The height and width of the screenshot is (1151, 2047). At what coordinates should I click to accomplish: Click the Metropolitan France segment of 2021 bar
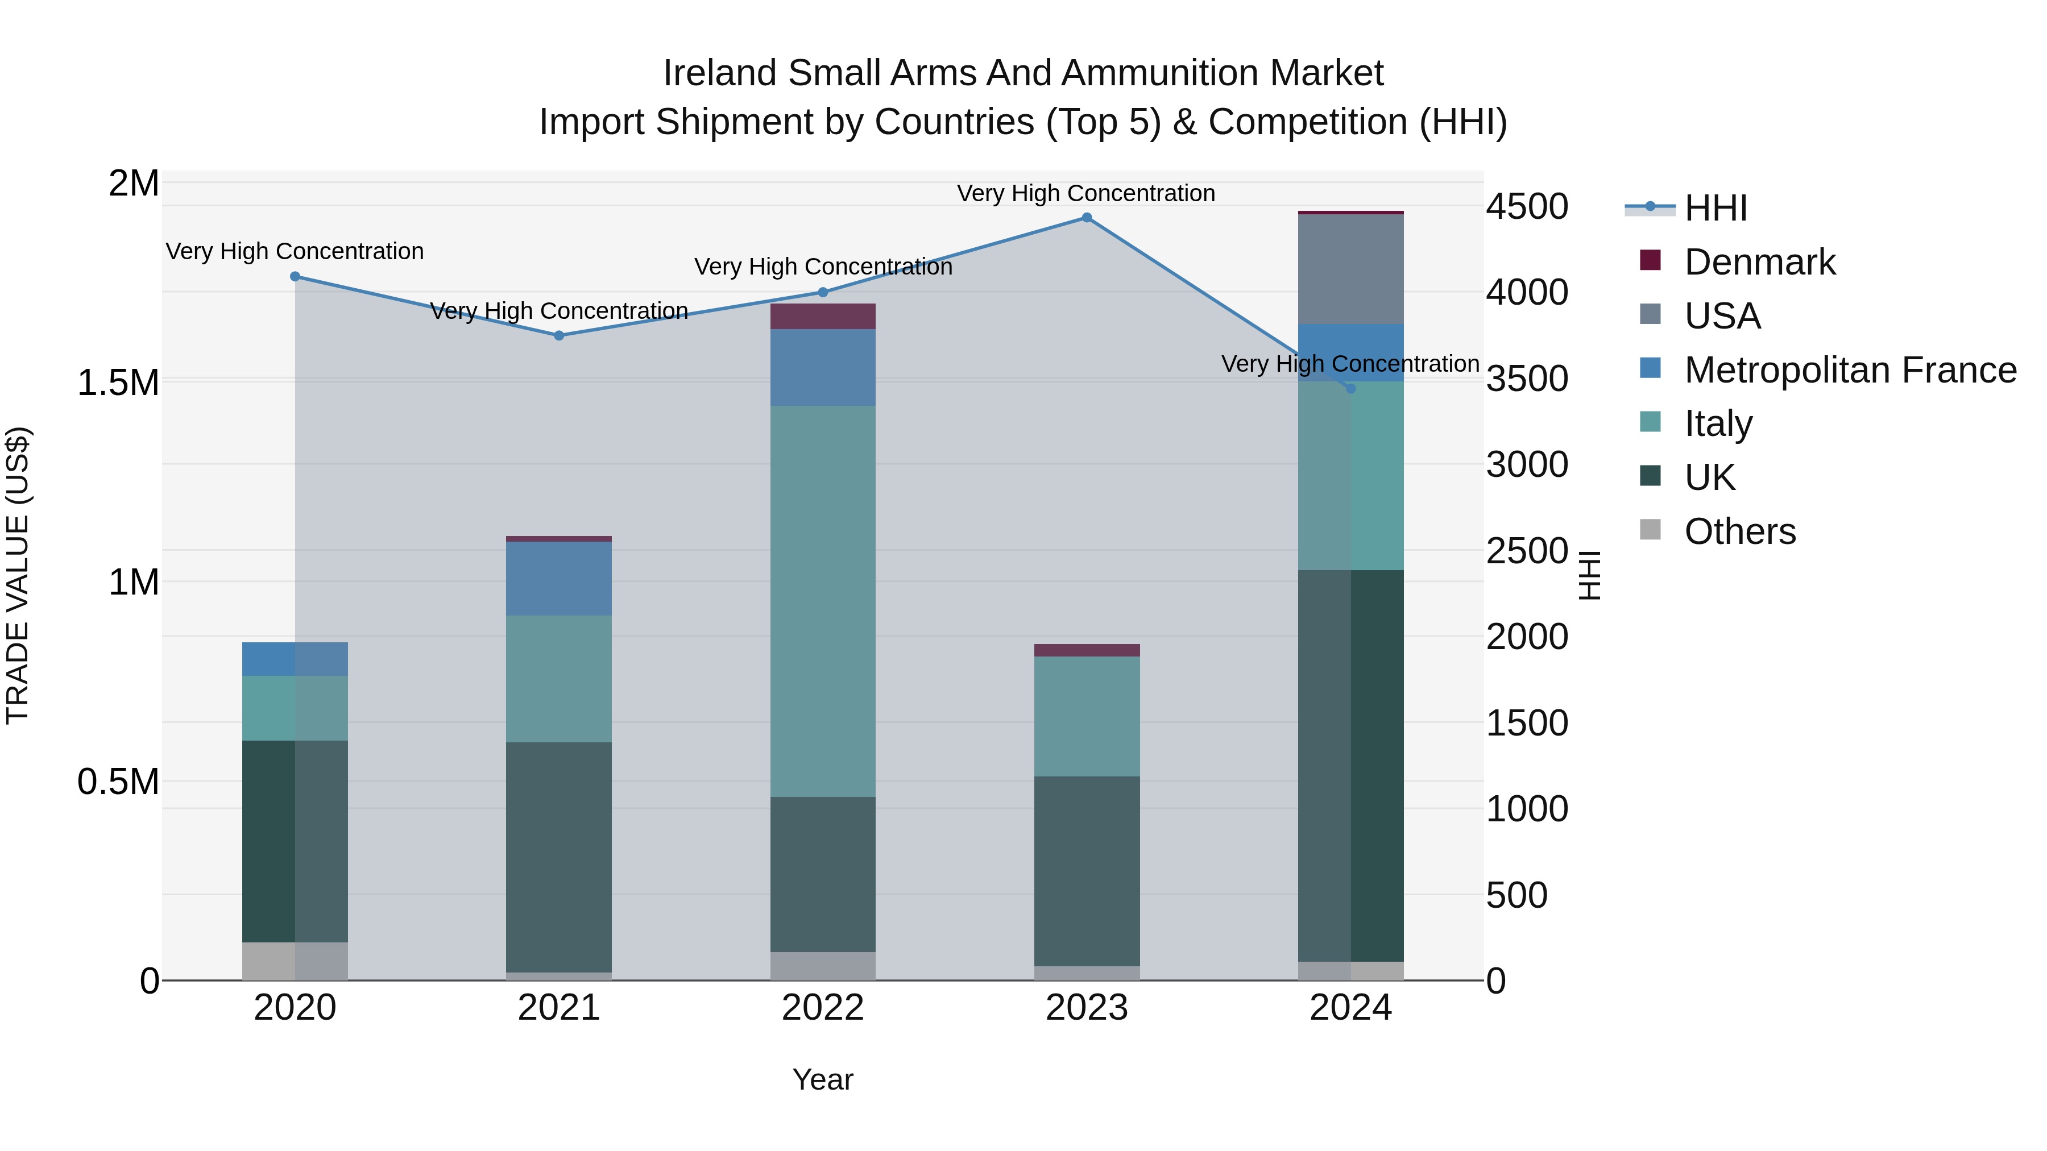[558, 578]
